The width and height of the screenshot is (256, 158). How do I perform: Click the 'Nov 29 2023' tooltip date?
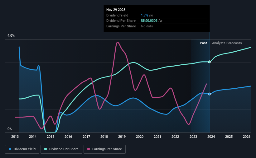[x=116, y=10]
